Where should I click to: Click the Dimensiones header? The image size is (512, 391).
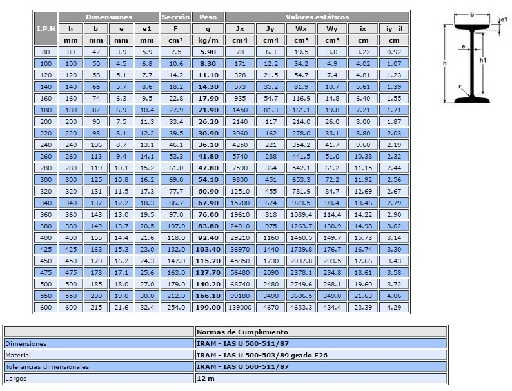[x=109, y=17]
